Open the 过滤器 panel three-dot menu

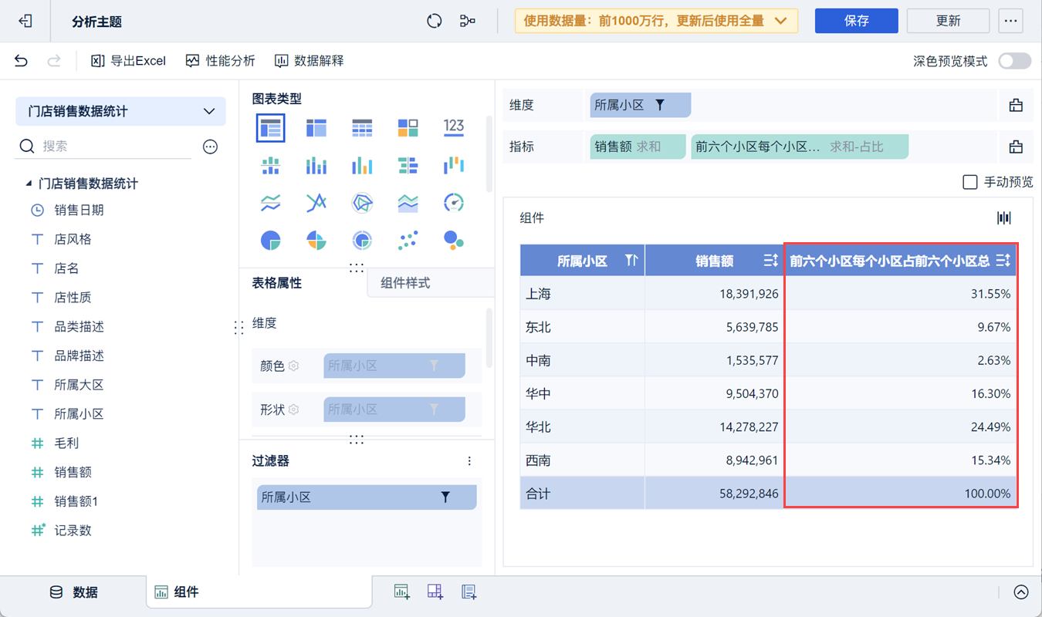click(469, 461)
